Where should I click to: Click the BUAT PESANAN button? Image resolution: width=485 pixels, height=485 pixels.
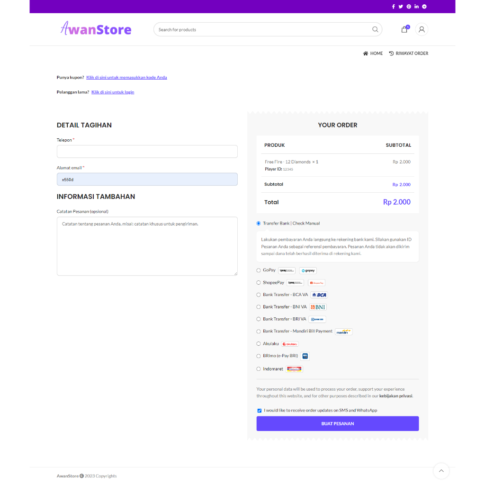click(x=337, y=423)
